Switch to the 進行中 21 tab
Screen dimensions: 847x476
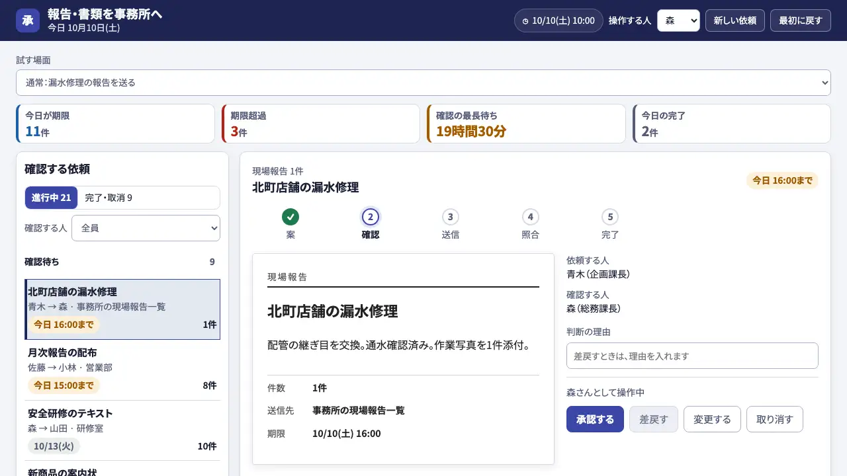click(51, 198)
